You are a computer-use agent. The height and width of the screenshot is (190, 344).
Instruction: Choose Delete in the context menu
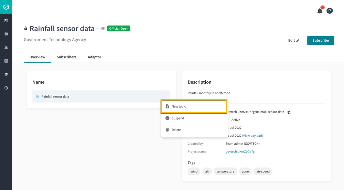(176, 130)
